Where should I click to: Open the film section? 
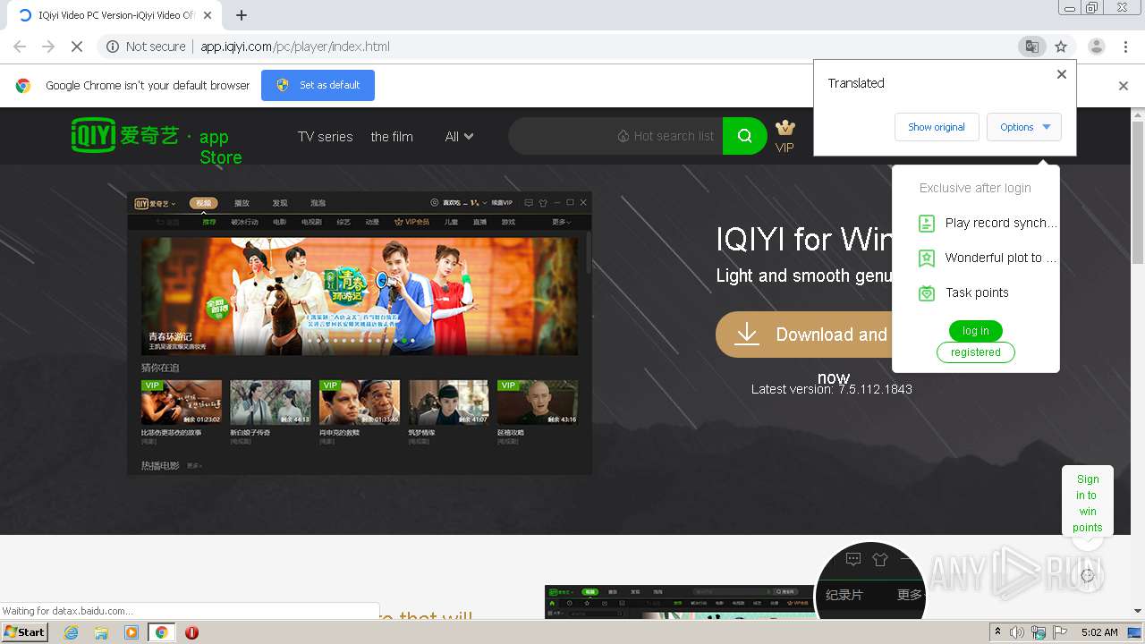pyautogui.click(x=392, y=136)
